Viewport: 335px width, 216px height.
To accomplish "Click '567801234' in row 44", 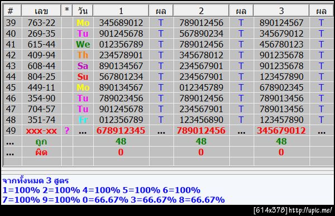I will [121, 77].
